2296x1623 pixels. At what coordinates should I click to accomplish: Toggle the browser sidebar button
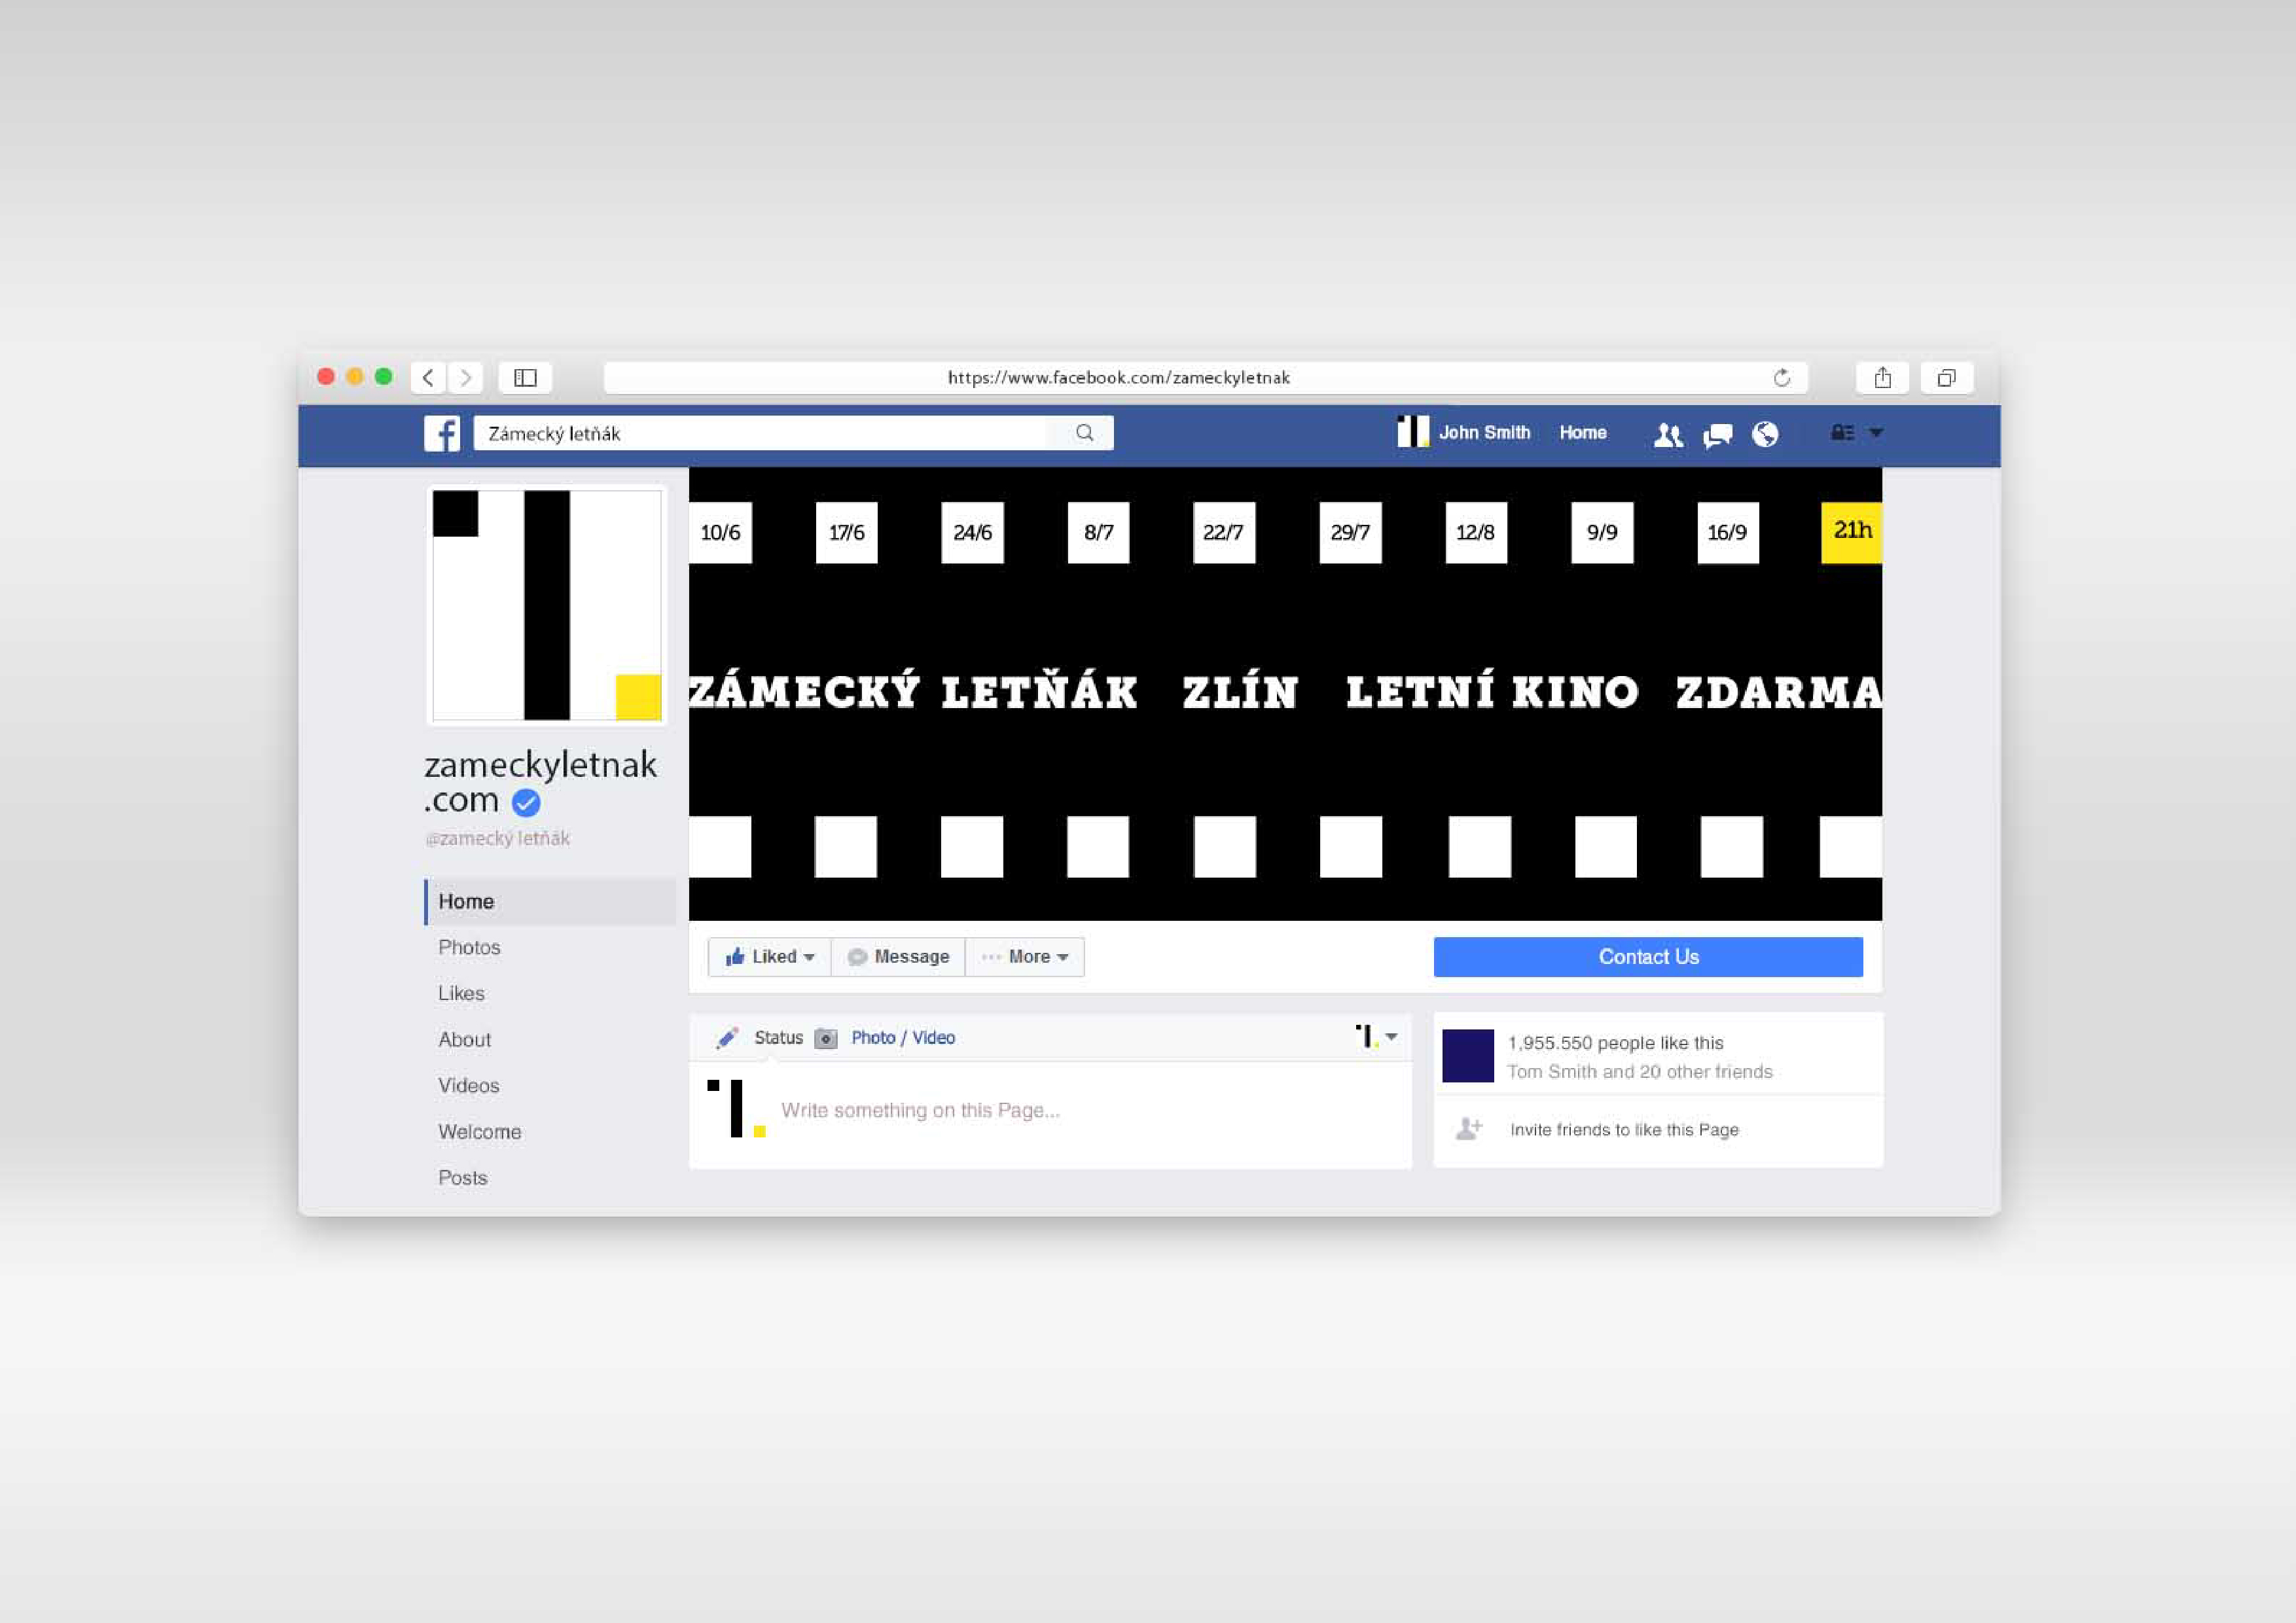tap(525, 378)
